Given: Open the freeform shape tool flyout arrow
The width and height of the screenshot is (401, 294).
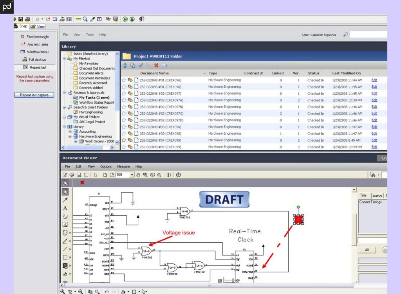Looking at the screenshot, I should pos(70,233).
